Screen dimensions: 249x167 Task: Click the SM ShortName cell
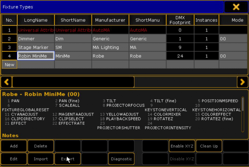point(73,47)
